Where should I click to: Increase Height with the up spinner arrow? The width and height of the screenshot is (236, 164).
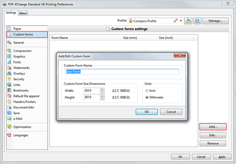102,96
